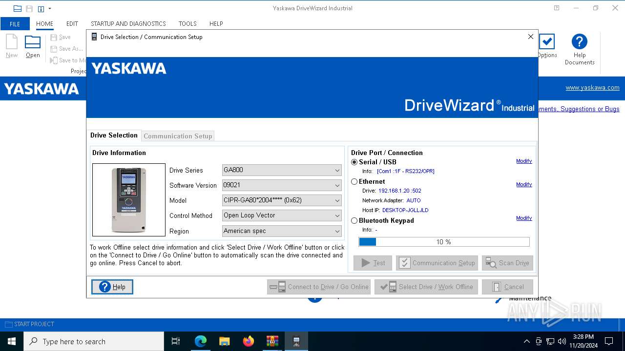Select the Serial / USB radio button

[x=354, y=162]
